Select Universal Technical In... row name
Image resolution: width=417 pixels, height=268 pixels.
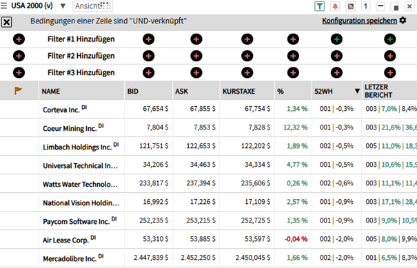81,165
